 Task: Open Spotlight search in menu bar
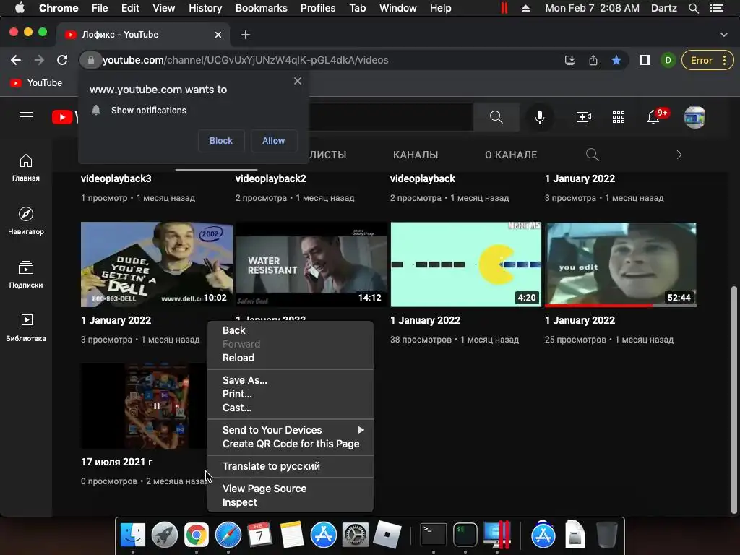693,8
